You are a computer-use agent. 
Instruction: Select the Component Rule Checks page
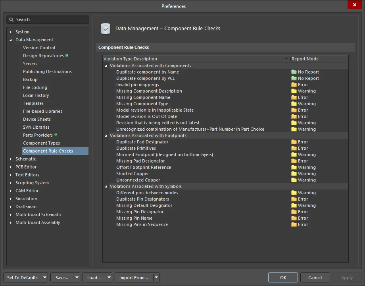pyautogui.click(x=56, y=151)
